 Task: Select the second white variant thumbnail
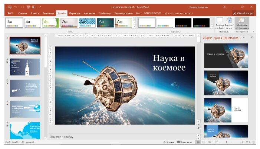click(x=165, y=23)
